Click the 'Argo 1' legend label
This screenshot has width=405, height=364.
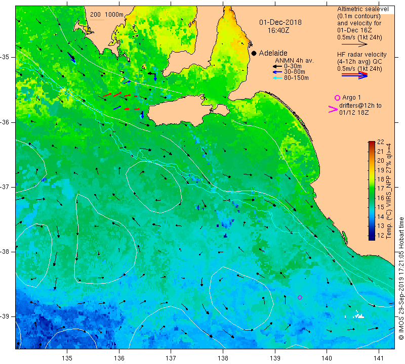pyautogui.click(x=351, y=98)
